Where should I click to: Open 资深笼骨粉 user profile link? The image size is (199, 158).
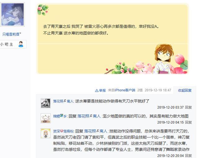tap(63, 131)
